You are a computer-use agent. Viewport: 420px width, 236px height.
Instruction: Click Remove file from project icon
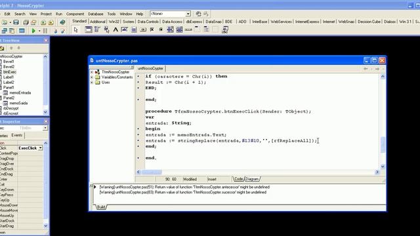pos(51,22)
